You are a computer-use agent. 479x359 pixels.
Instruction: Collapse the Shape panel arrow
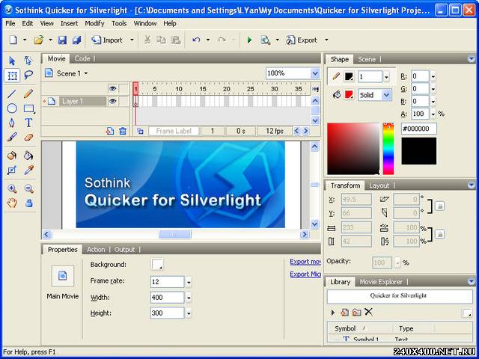coord(471,59)
